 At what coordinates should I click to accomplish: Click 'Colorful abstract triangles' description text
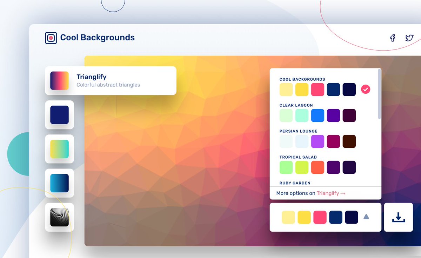click(x=108, y=85)
